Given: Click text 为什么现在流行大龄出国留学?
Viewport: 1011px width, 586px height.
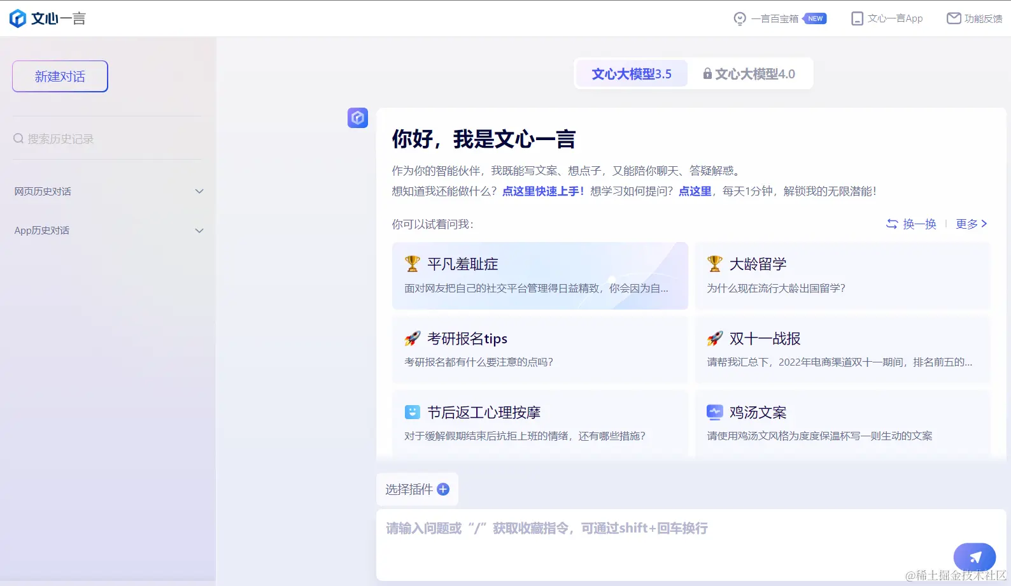Looking at the screenshot, I should 776,289.
